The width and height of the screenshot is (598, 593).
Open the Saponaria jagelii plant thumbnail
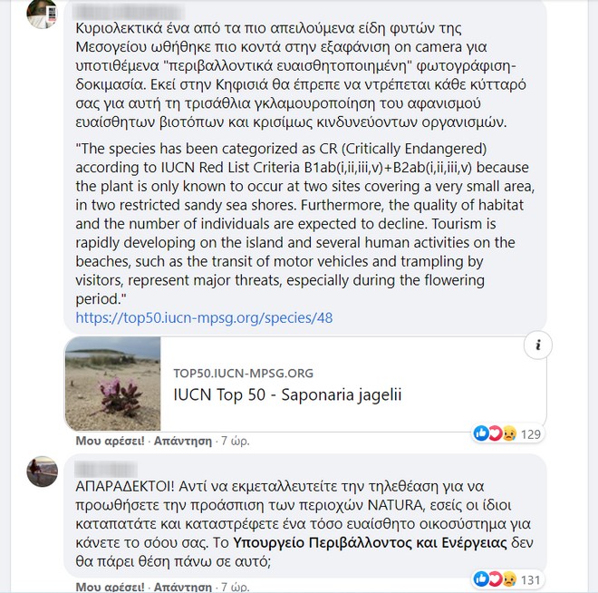point(113,384)
